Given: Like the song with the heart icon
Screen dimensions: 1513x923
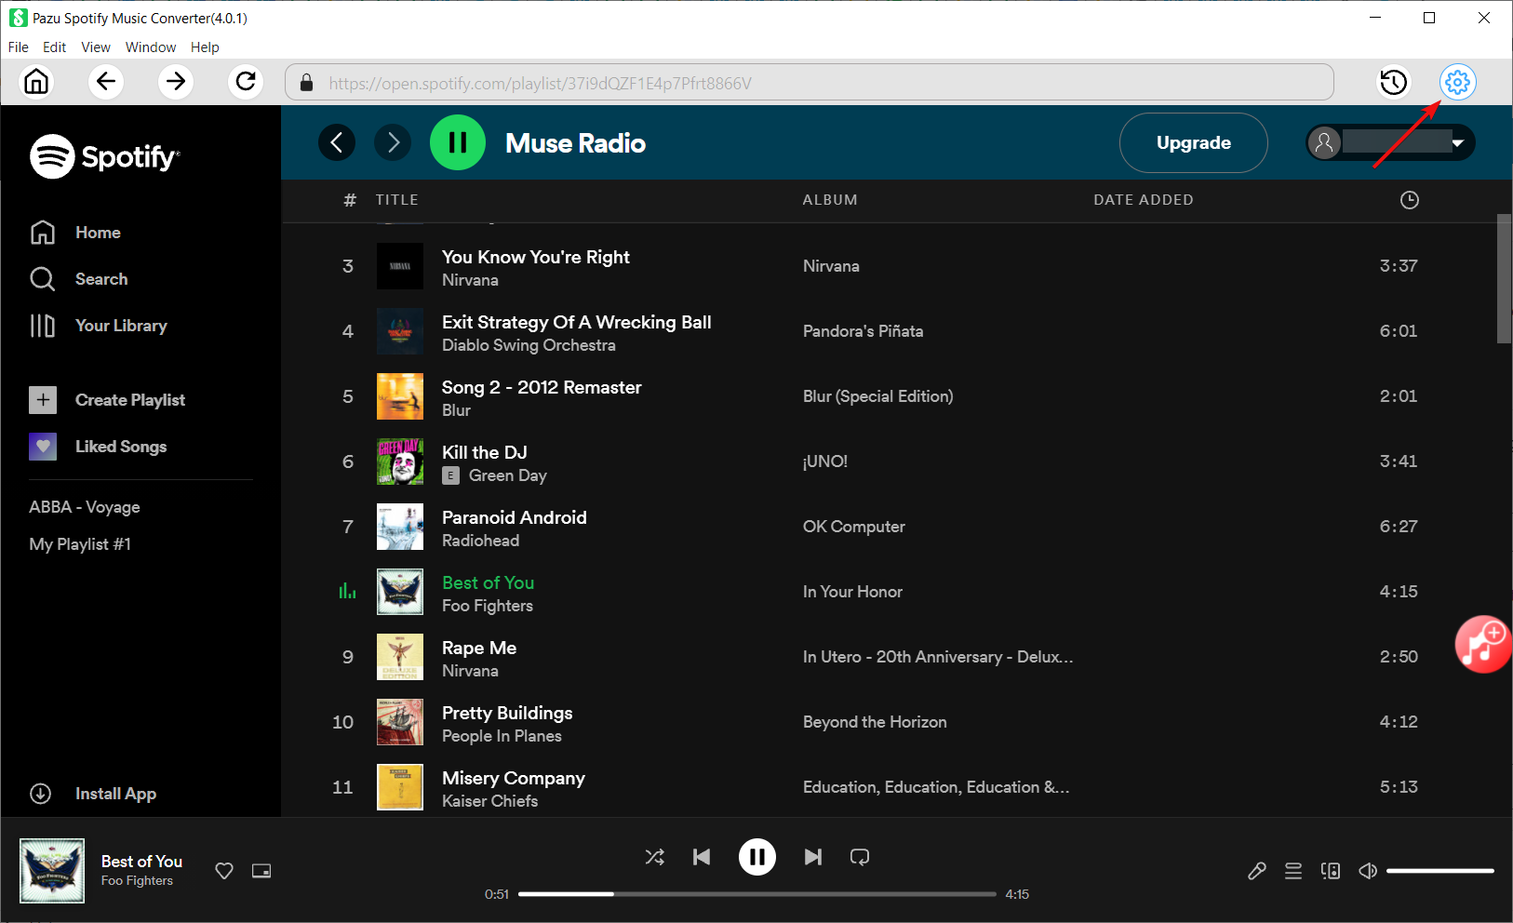Looking at the screenshot, I should pyautogui.click(x=224, y=871).
